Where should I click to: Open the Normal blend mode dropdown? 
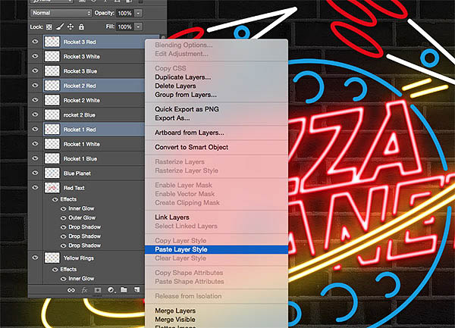[60, 13]
